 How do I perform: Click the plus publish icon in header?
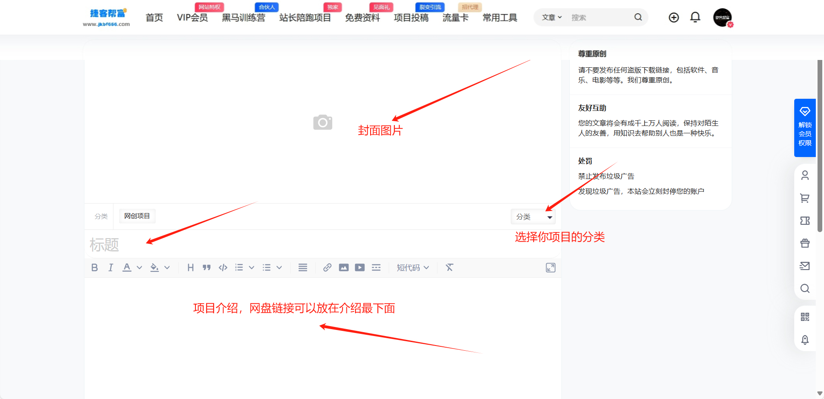coord(673,17)
